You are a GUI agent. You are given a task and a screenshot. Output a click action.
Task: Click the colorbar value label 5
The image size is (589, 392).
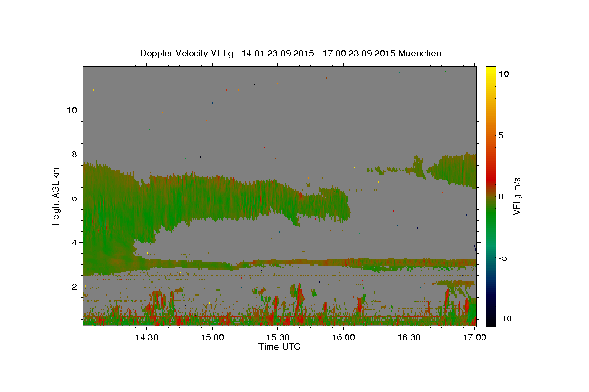(x=501, y=135)
